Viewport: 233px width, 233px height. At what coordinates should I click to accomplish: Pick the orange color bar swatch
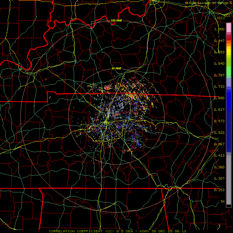pyautogui.click(x=229, y=45)
